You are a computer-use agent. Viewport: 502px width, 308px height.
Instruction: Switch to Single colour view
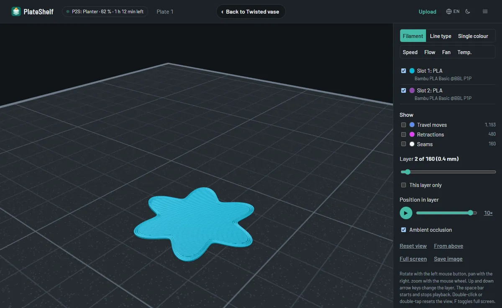[x=473, y=36]
